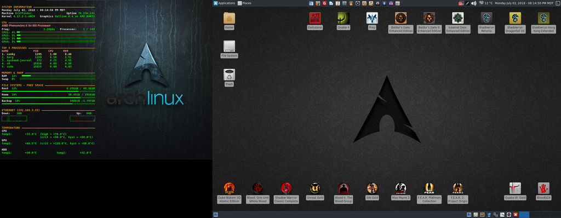The image size is (561, 218).
Task: Launch the BloodGDX desktop shortcut
Action: point(544,191)
